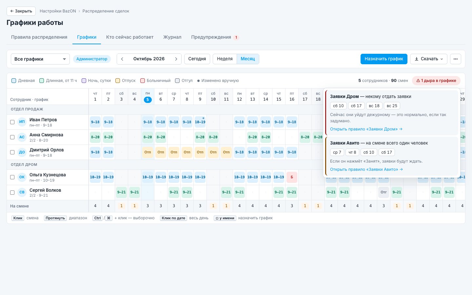Click the ИП avatar of Иван Петров
The width and height of the screenshot is (472, 295).
(x=22, y=122)
